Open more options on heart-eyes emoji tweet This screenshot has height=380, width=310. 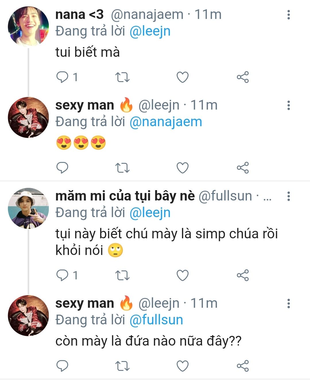point(288,105)
